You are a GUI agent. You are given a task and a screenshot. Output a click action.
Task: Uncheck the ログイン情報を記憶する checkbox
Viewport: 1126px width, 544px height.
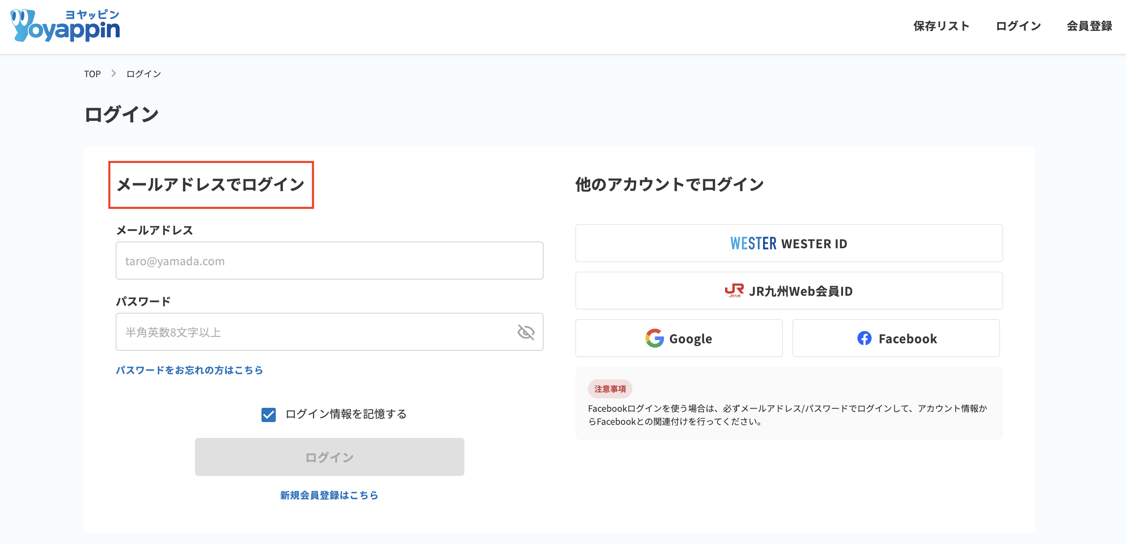point(268,414)
